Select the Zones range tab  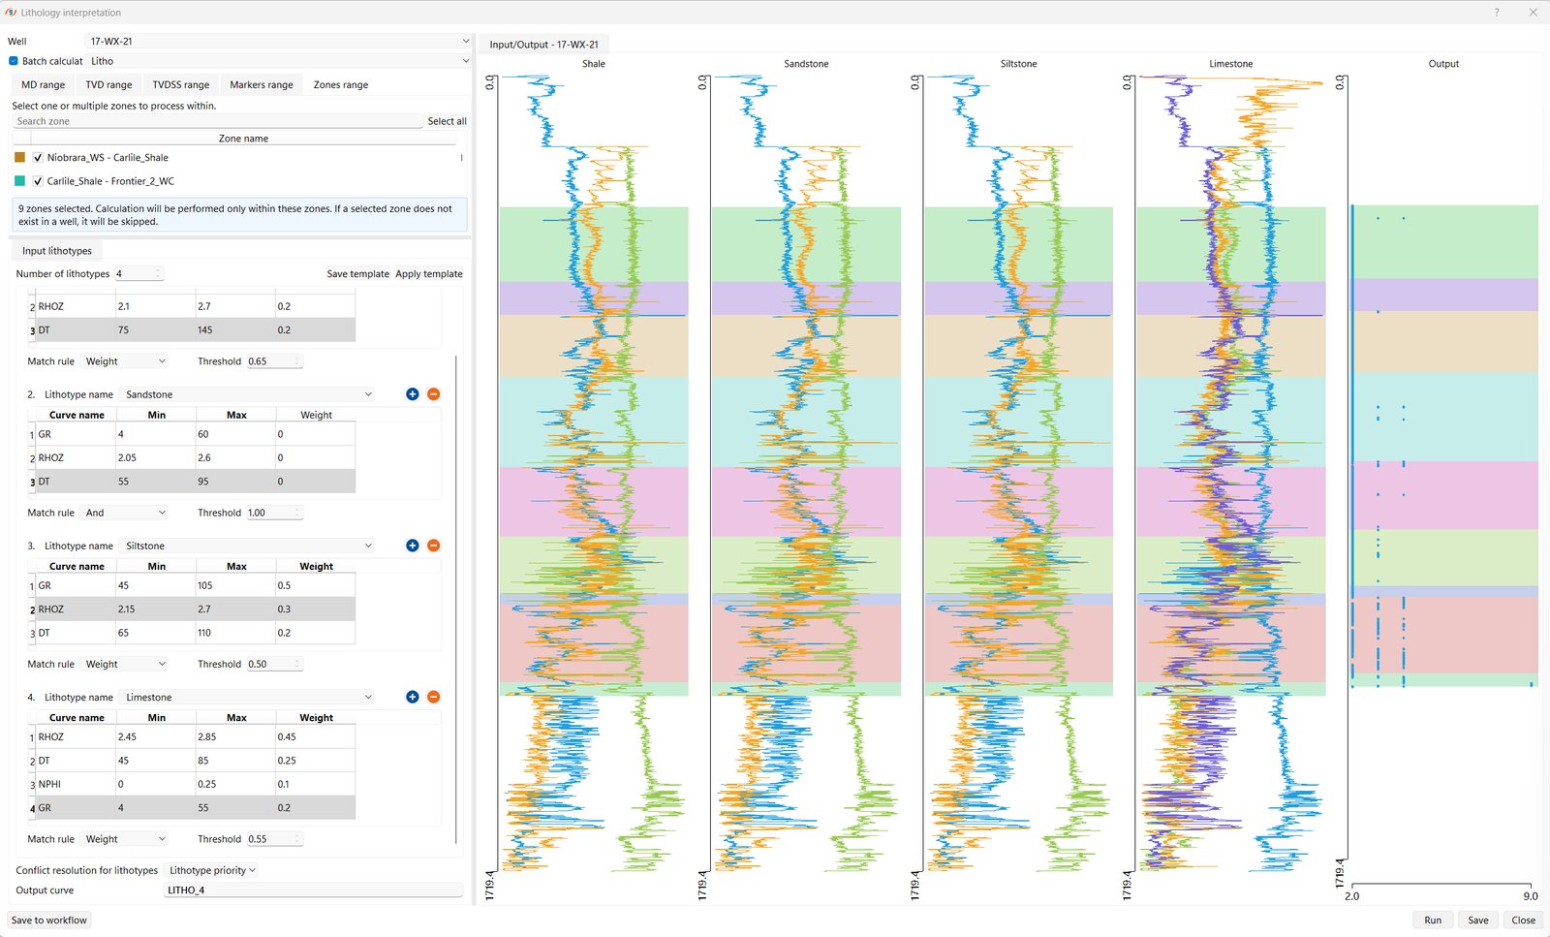pyautogui.click(x=341, y=85)
